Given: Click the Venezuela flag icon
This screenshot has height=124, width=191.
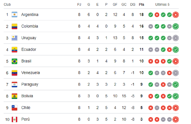Looking at the screenshot, I should [x=14, y=73].
